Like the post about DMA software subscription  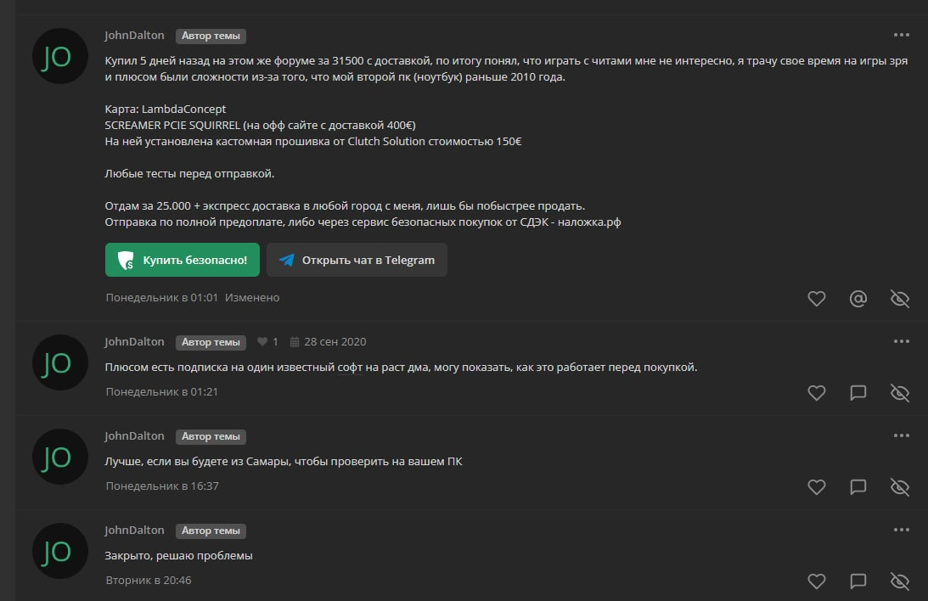click(x=816, y=393)
